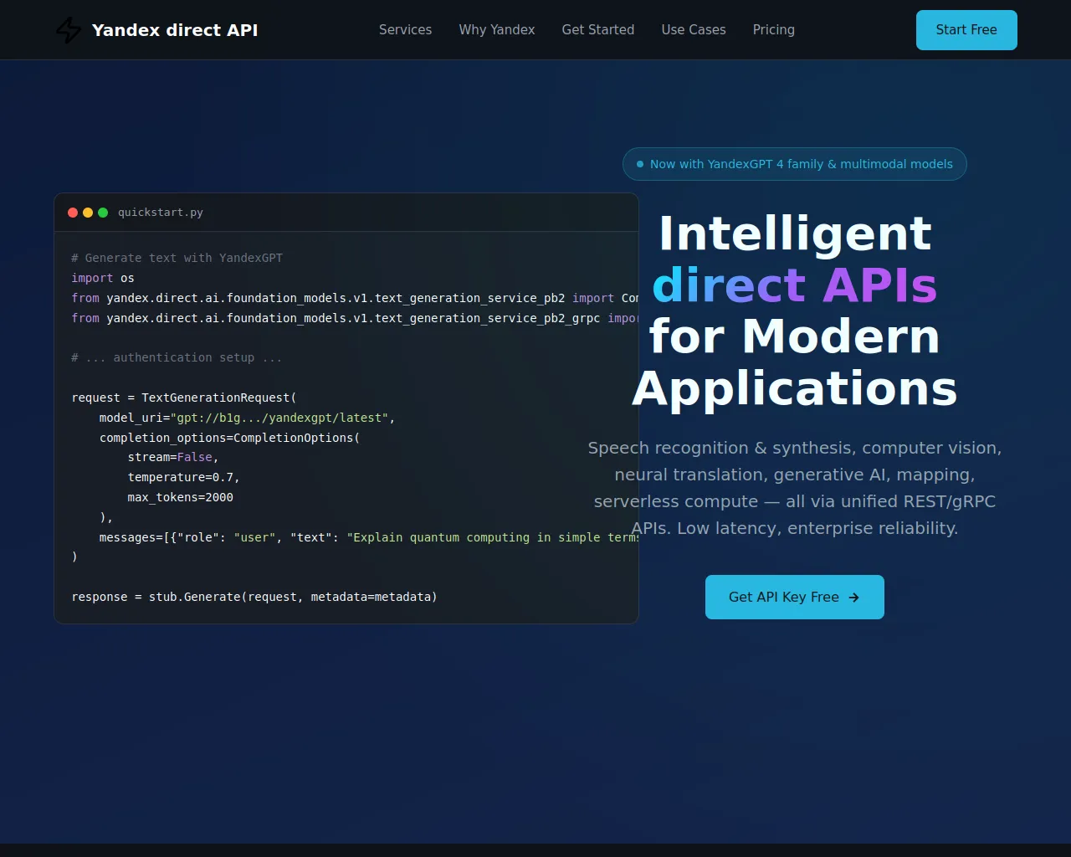Click the '# Generate text with YandexGPT' comment
Viewport: 1071px width, 857px height.
177,258
